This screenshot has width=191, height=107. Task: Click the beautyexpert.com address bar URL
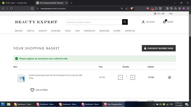point(53,9)
